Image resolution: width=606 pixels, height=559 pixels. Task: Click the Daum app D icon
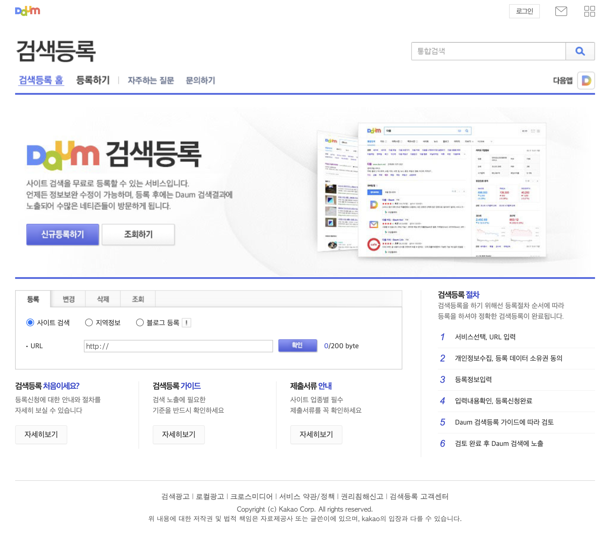[586, 81]
